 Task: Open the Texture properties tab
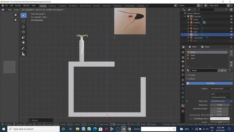(183, 111)
